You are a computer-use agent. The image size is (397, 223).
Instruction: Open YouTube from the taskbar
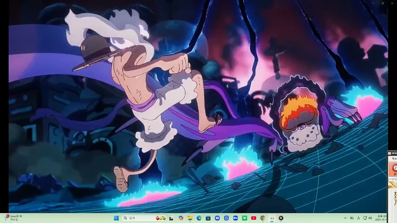point(254,218)
